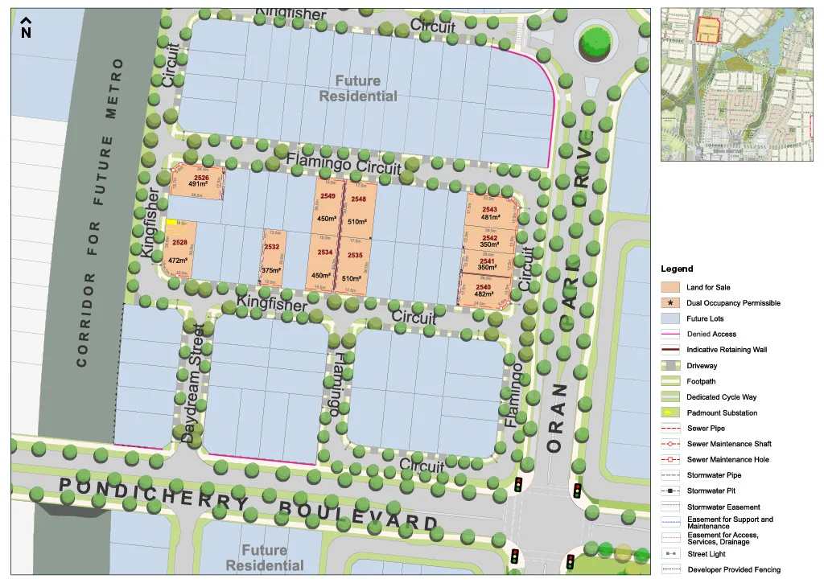Click the Denied Access legend label
The width and height of the screenshot is (824, 583).
711,334
